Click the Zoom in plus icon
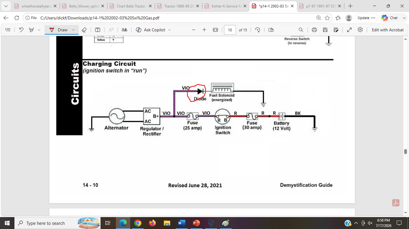Viewport: 409px width, 229px height. pyautogui.click(x=204, y=30)
